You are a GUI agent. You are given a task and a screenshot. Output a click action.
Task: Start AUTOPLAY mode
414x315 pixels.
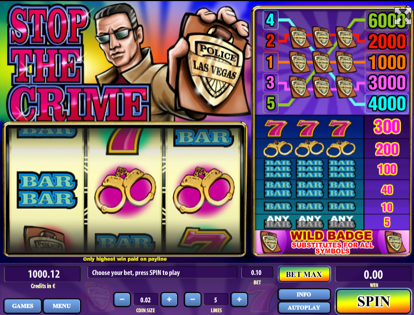(x=304, y=307)
